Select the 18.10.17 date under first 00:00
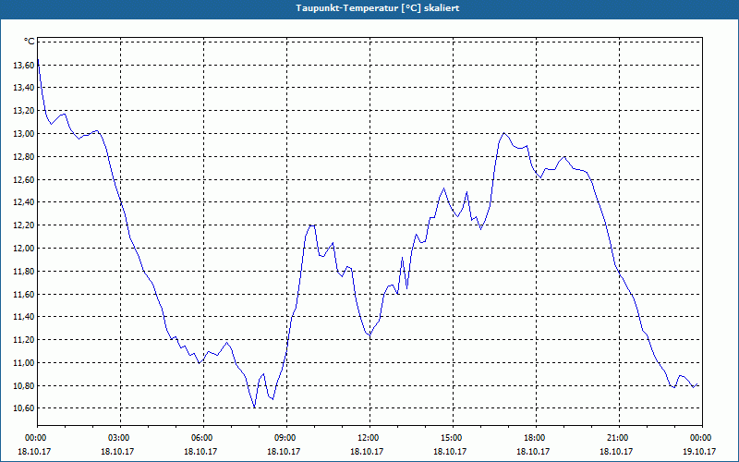This screenshot has height=462, width=739. (34, 451)
